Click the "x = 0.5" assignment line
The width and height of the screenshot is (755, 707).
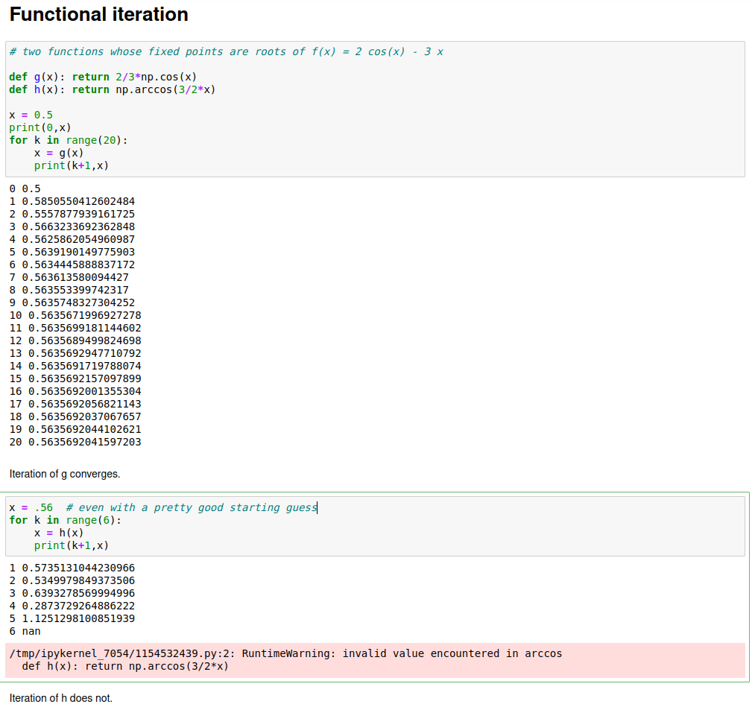pyautogui.click(x=31, y=115)
